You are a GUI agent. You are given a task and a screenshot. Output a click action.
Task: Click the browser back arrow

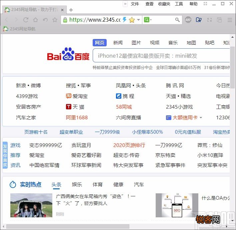point(6,20)
